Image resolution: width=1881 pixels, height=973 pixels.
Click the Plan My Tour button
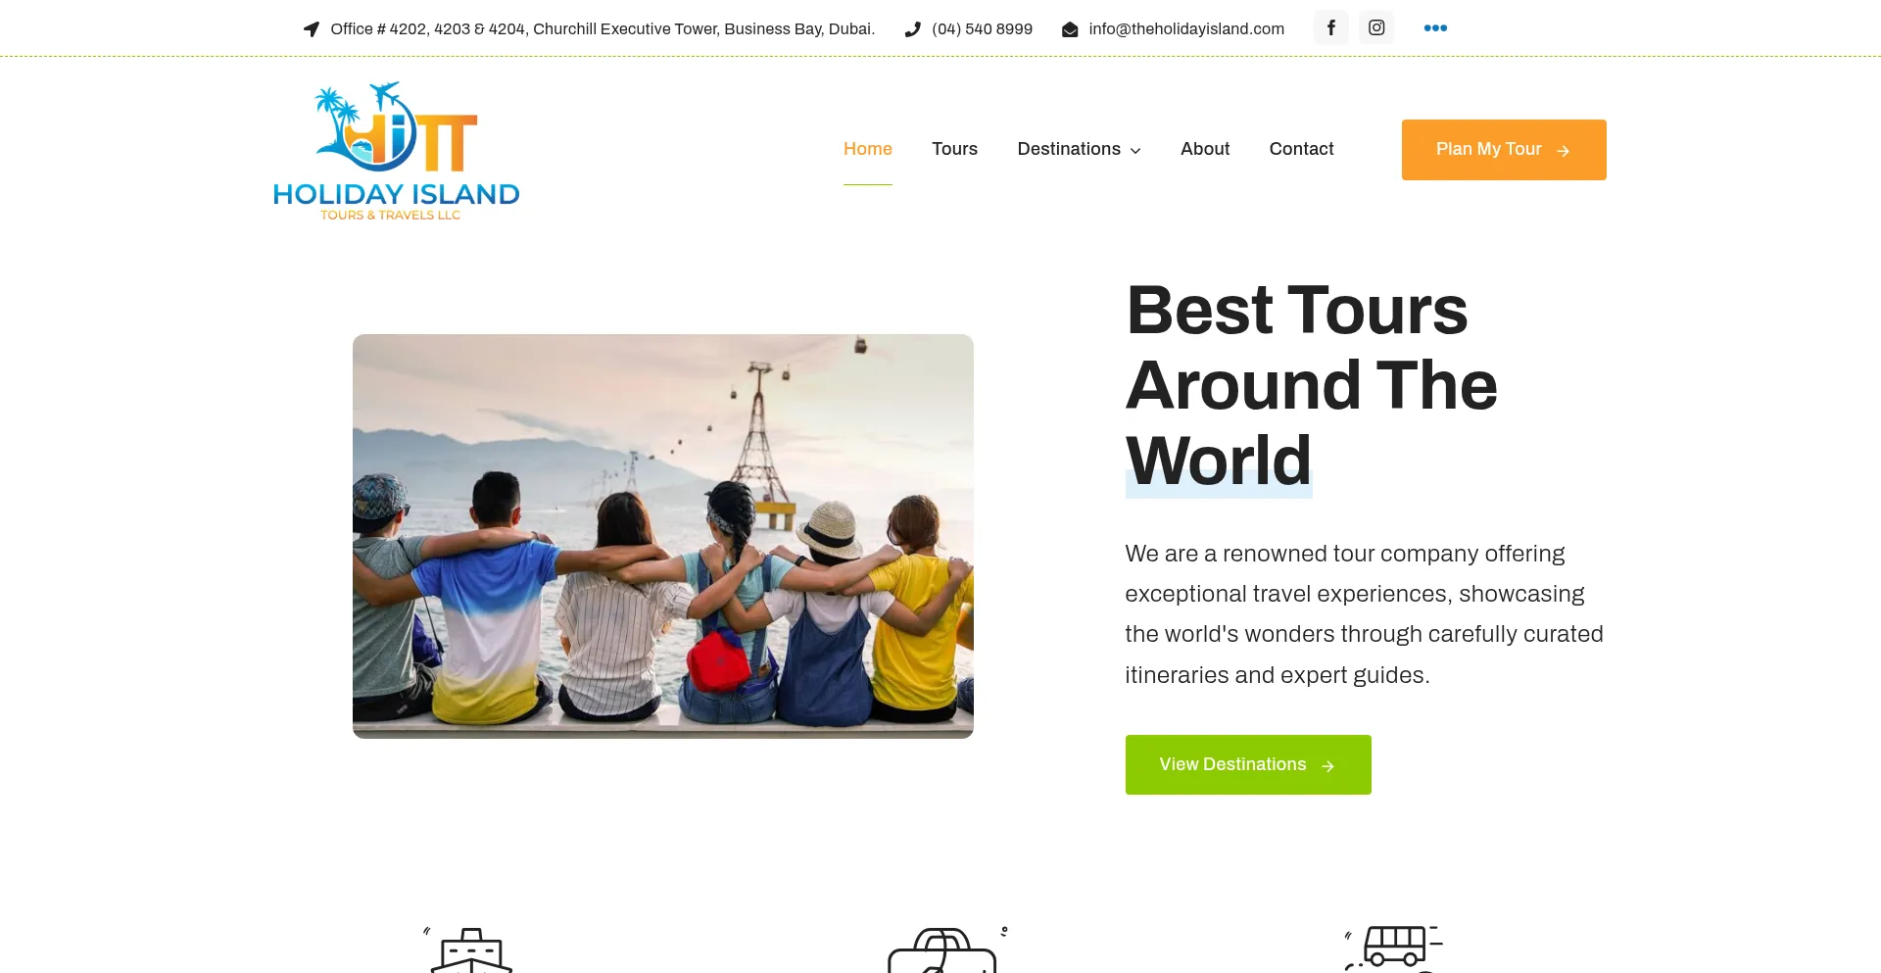tap(1504, 150)
